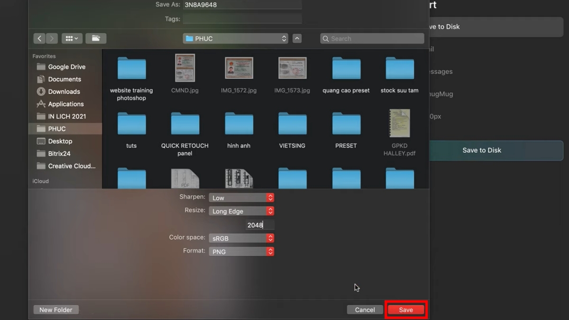
Task: Click the Cancel button
Action: pos(365,310)
